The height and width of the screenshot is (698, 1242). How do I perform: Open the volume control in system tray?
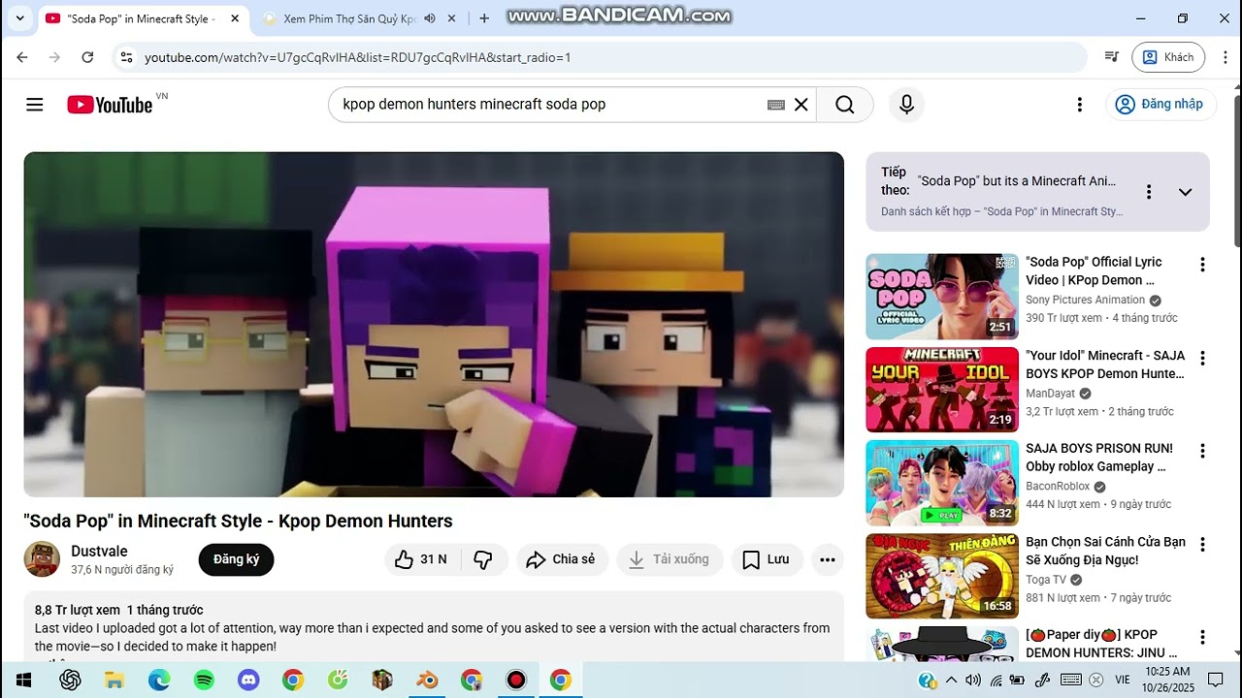click(x=973, y=680)
